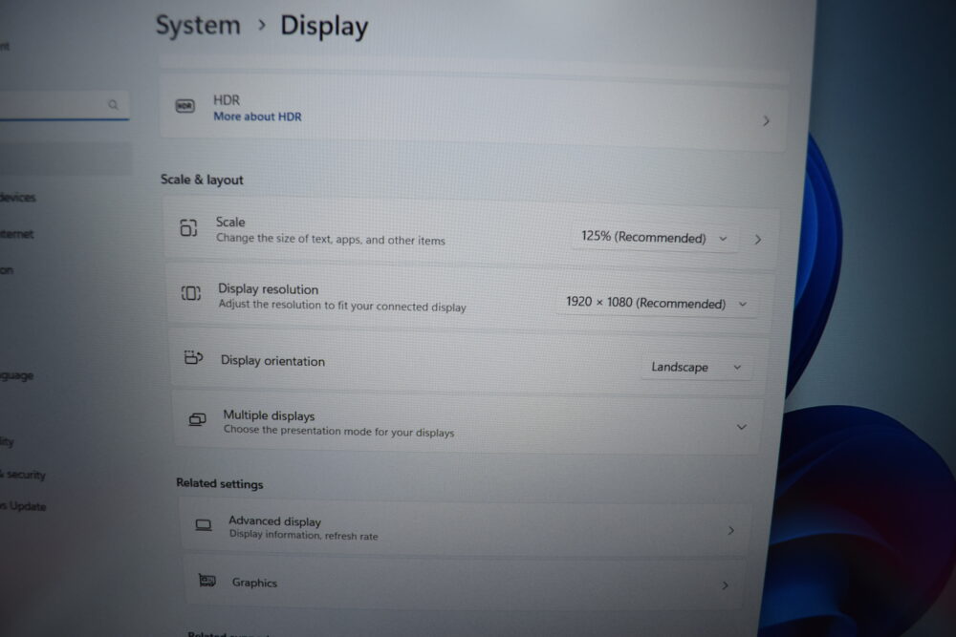
Task: Click 'Display information, refresh rate' text
Action: tap(304, 536)
